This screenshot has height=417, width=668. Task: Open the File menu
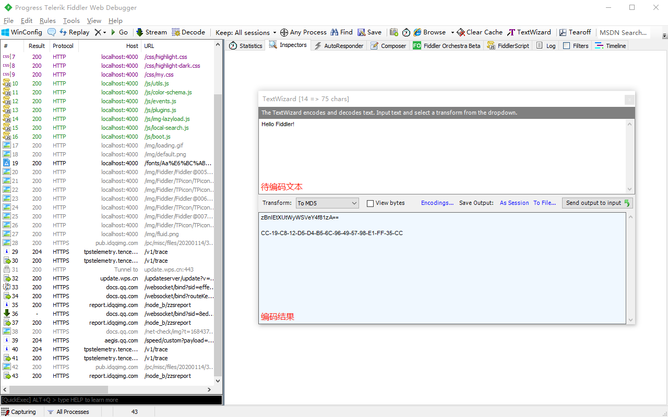coord(8,21)
